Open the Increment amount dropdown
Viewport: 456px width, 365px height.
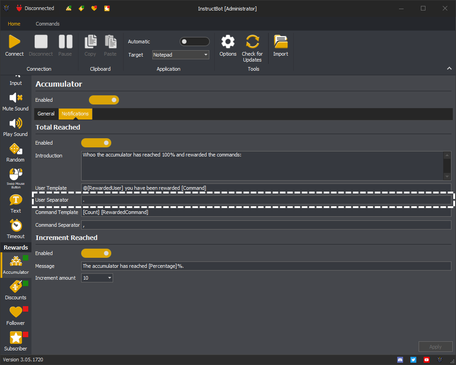tap(97, 278)
